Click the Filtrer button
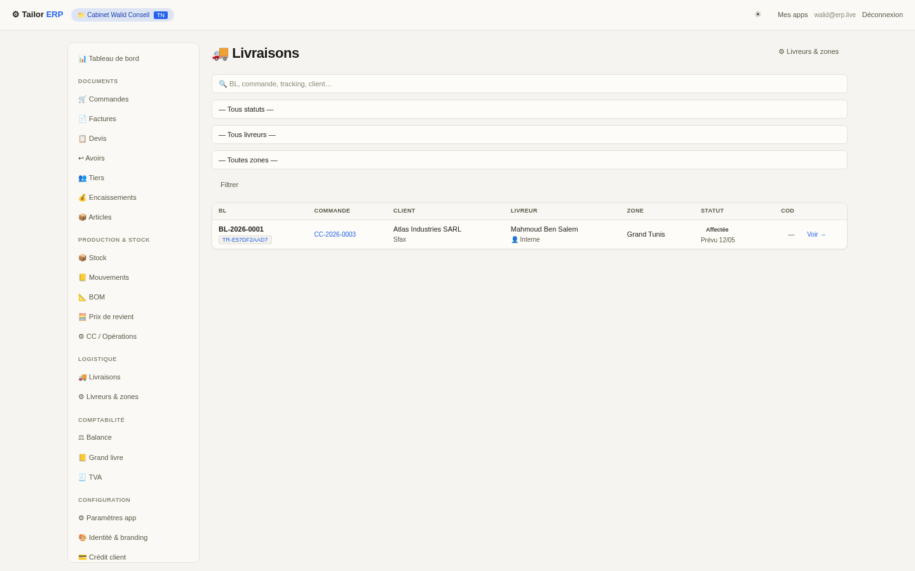The image size is (915, 571). (x=229, y=185)
